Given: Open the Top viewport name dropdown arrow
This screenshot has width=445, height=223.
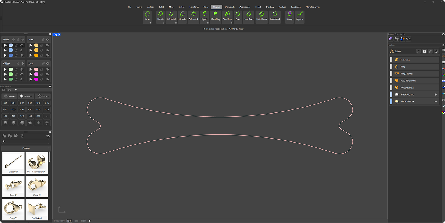Looking at the screenshot, I should coord(59,35).
